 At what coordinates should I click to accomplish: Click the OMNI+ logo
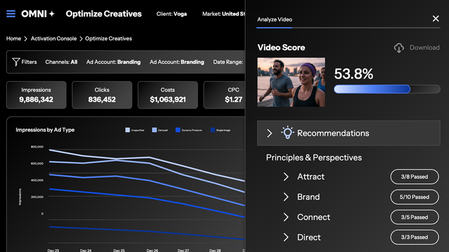[x=38, y=14]
